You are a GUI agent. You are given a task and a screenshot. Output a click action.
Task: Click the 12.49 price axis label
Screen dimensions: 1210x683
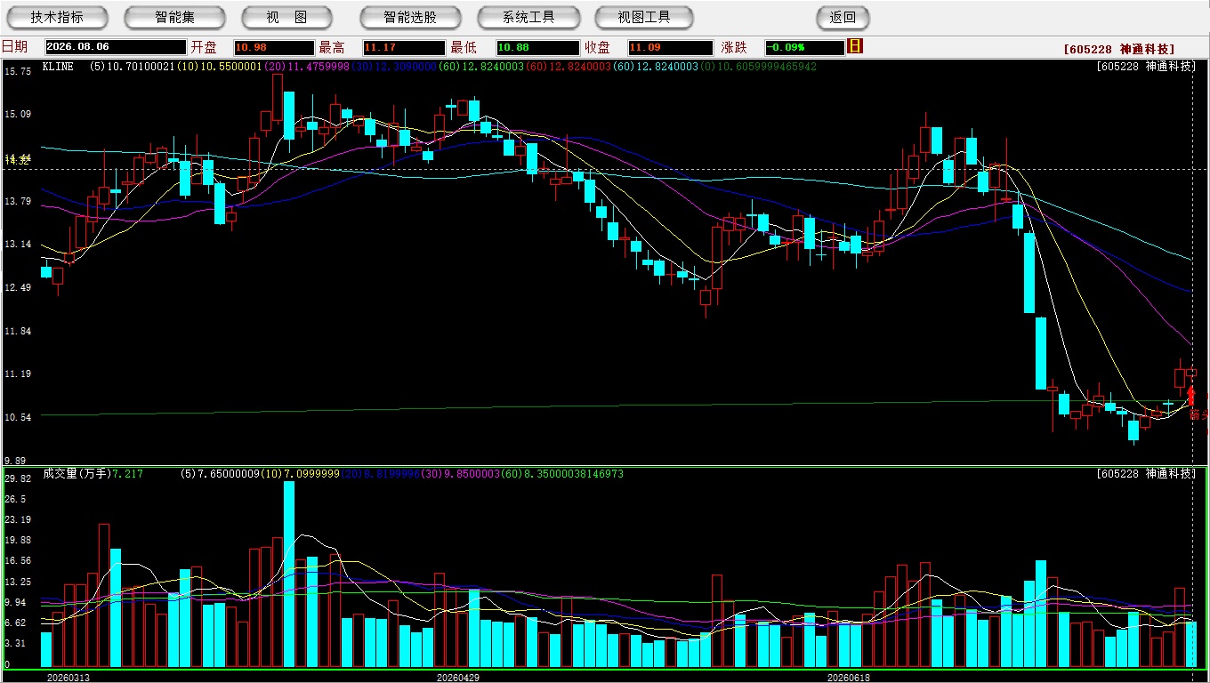point(18,287)
